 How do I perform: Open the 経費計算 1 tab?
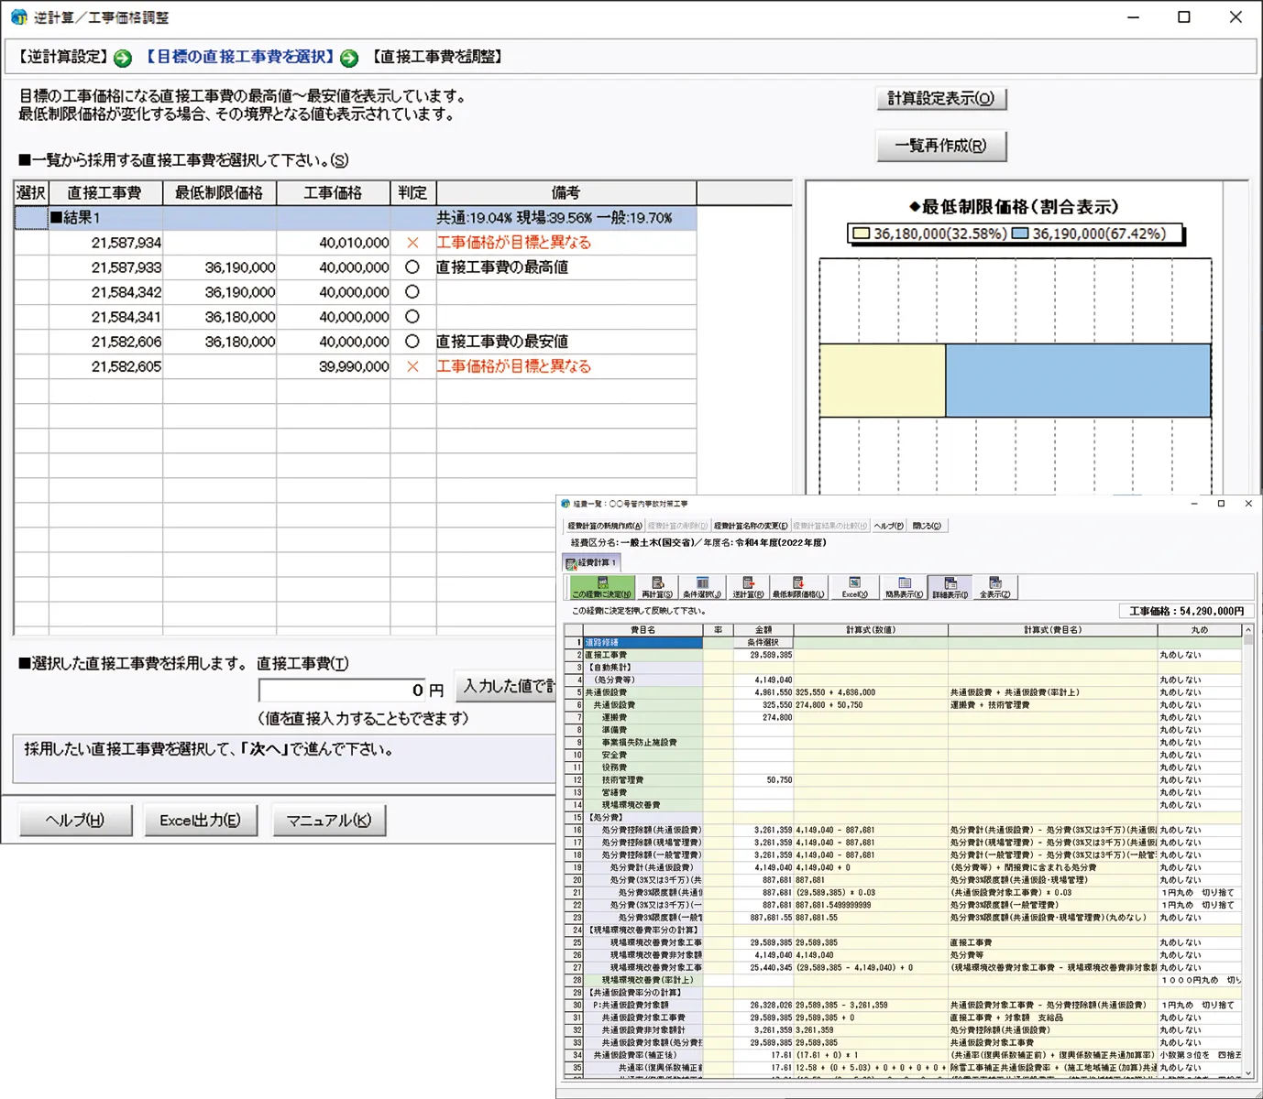click(x=591, y=563)
